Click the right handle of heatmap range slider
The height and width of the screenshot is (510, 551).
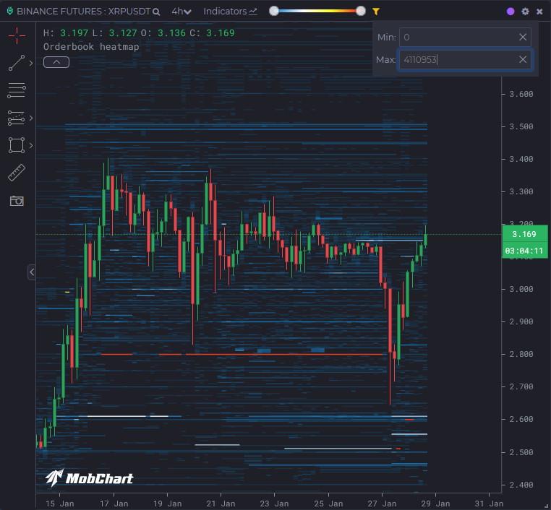[361, 12]
